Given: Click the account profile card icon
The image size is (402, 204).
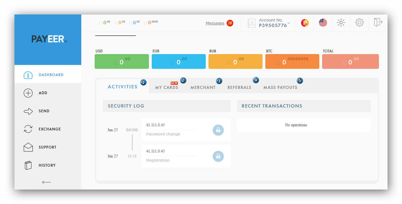Looking at the screenshot, I should tap(252, 23).
